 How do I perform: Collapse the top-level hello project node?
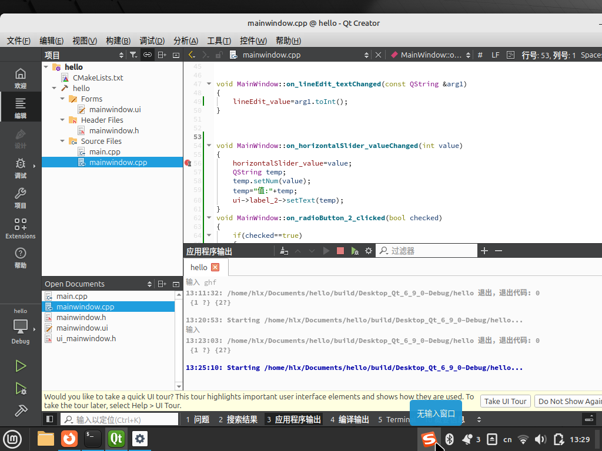coord(46,67)
